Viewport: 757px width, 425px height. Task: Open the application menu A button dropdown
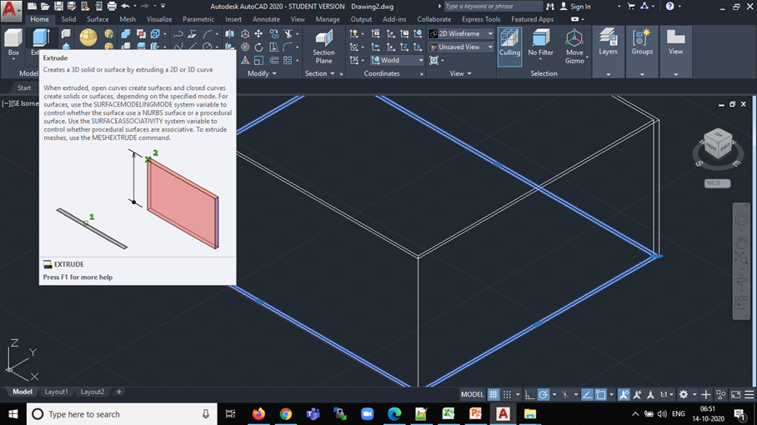pos(11,11)
